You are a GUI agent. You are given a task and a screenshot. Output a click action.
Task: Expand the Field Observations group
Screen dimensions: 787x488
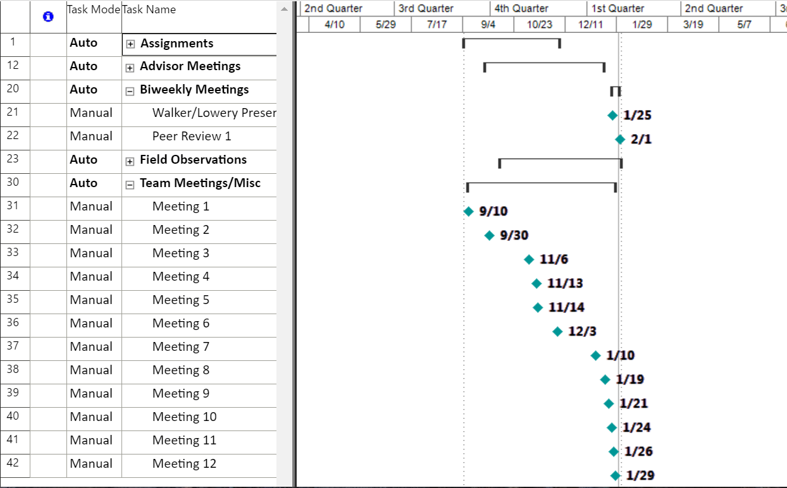[130, 161]
